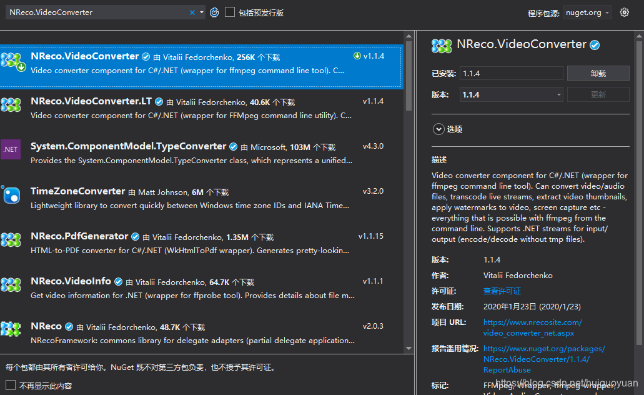
Task: Click the package list scrollbar down arrow
Action: 409,348
